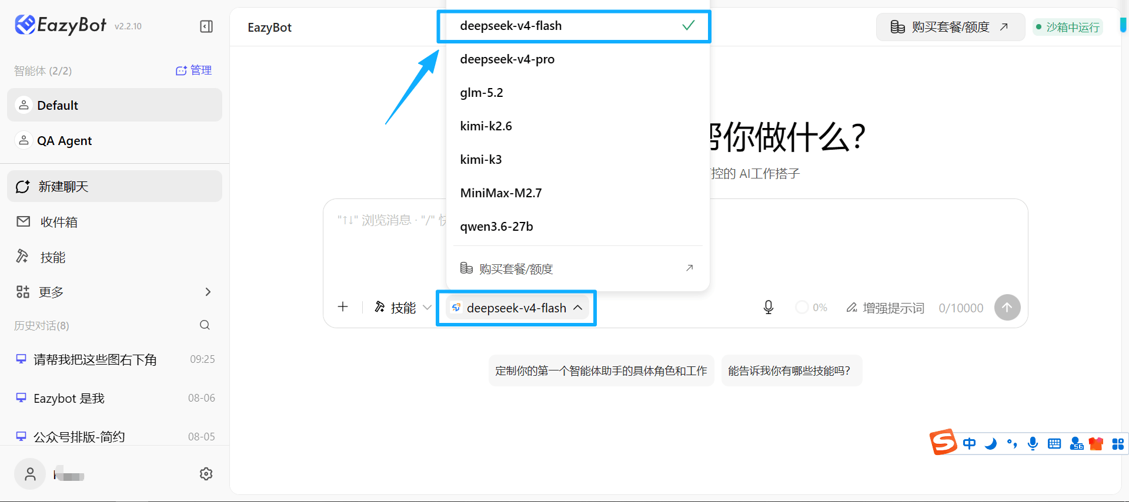Start voice input with the microphone icon

pyautogui.click(x=768, y=308)
